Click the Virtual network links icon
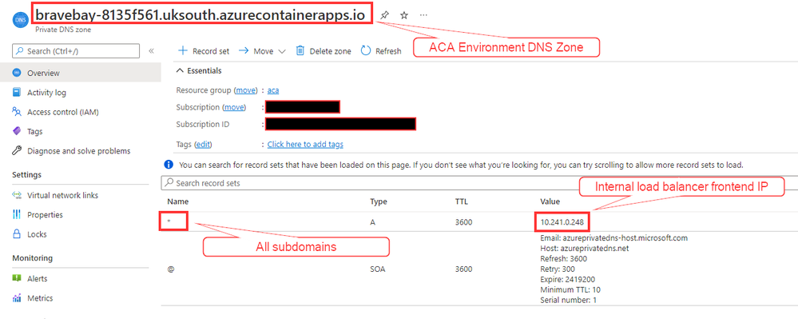This screenshot has height=319, width=798. pyautogui.click(x=17, y=195)
